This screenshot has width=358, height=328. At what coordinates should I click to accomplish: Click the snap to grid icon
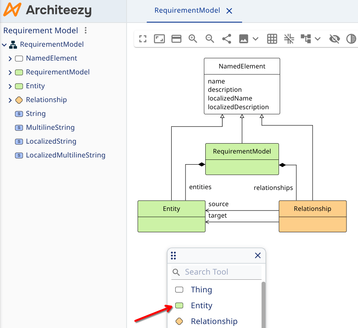point(289,39)
